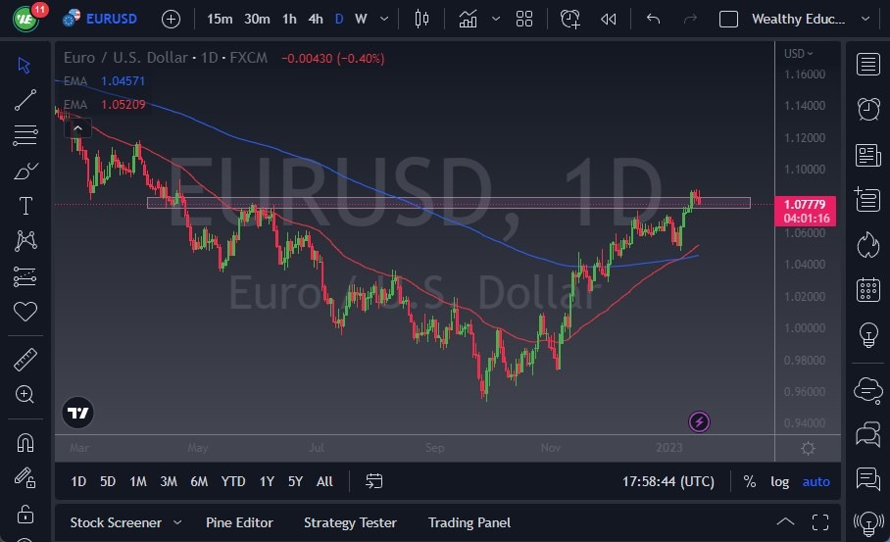
Task: Open the chart layout selector
Action: tap(728, 20)
